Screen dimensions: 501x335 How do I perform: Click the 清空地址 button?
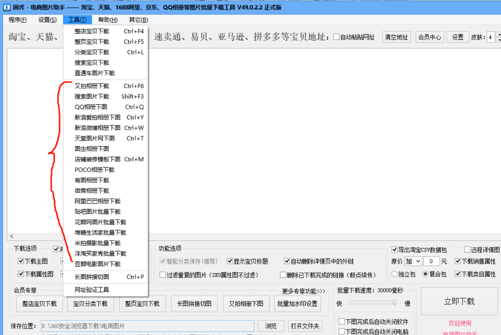click(396, 37)
